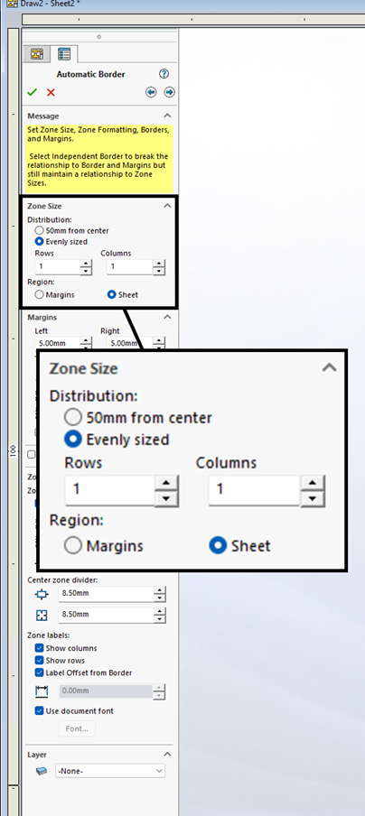Click horizontal center zone divider icon
The image size is (365, 816).
[42, 594]
